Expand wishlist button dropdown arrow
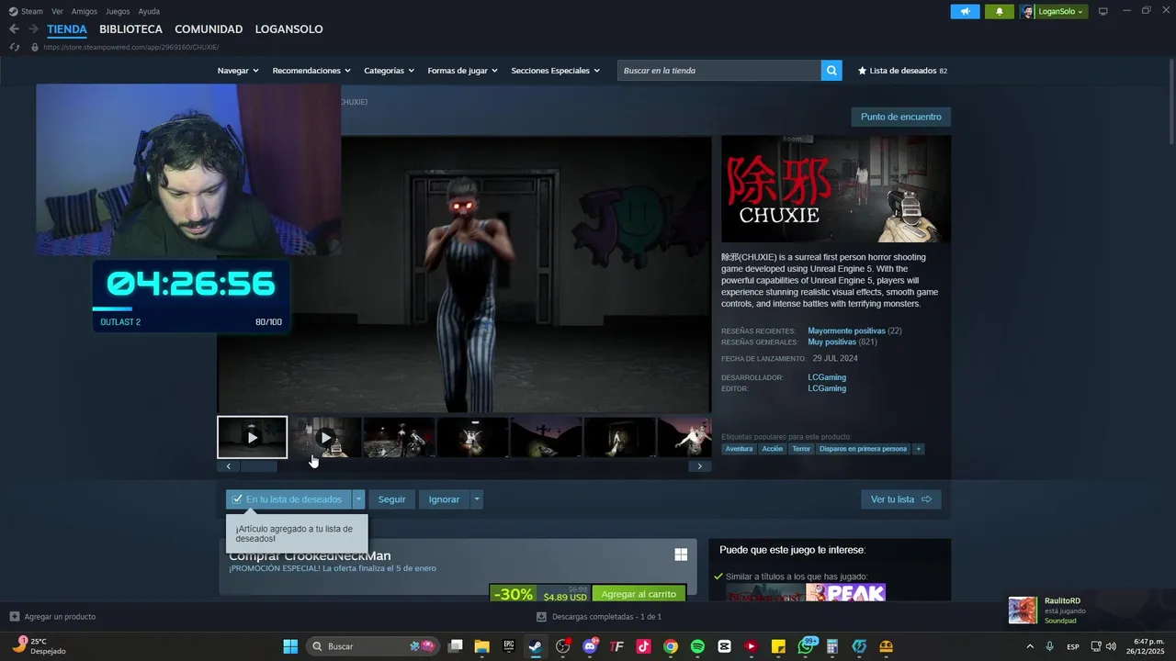This screenshot has width=1176, height=661. tap(358, 499)
